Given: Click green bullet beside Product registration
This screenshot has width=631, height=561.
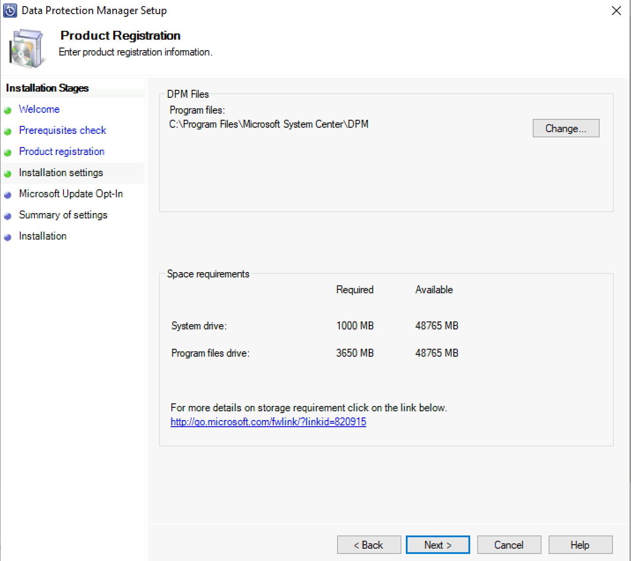Looking at the screenshot, I should (x=7, y=152).
